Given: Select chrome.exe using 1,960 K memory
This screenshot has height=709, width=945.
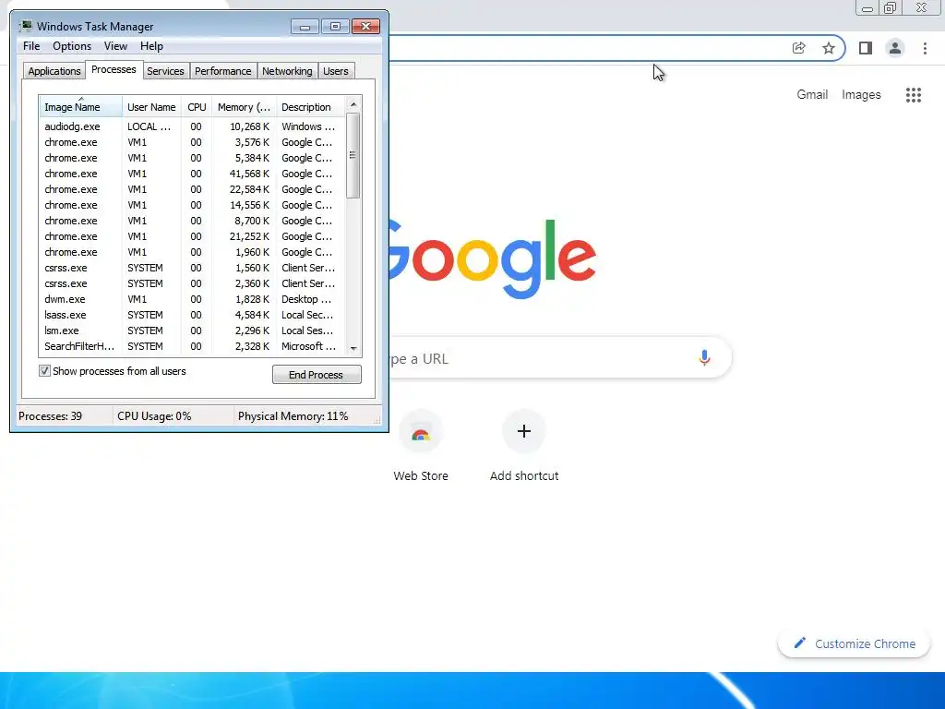Looking at the screenshot, I should [x=192, y=252].
